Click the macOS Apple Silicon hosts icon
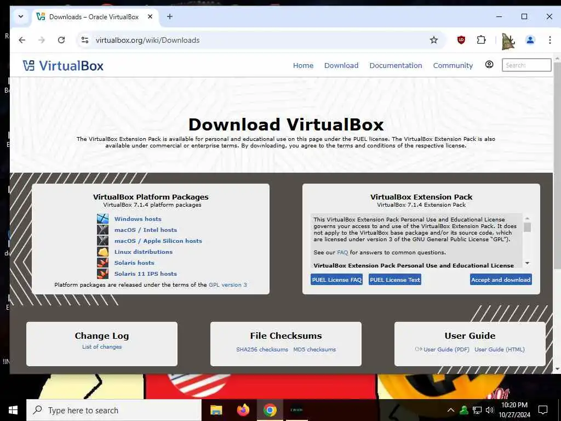The width and height of the screenshot is (561, 421). (102, 241)
